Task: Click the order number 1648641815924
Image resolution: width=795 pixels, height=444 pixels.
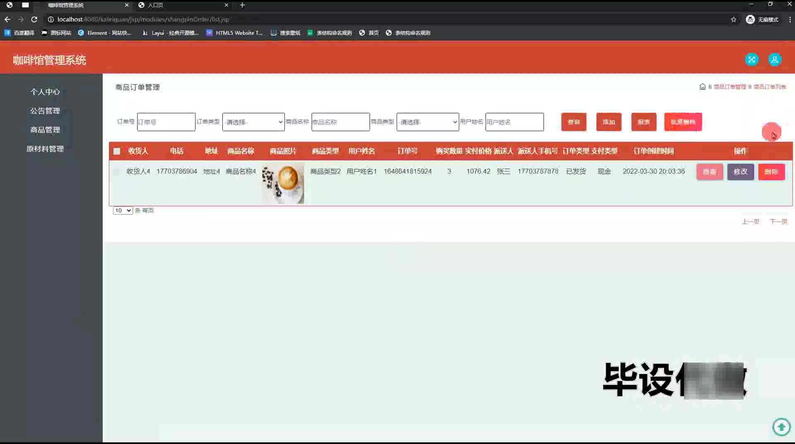Action: (x=407, y=171)
